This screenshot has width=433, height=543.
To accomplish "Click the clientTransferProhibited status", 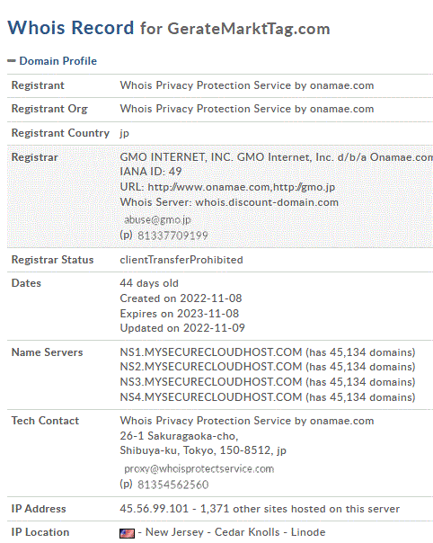I will (x=181, y=260).
